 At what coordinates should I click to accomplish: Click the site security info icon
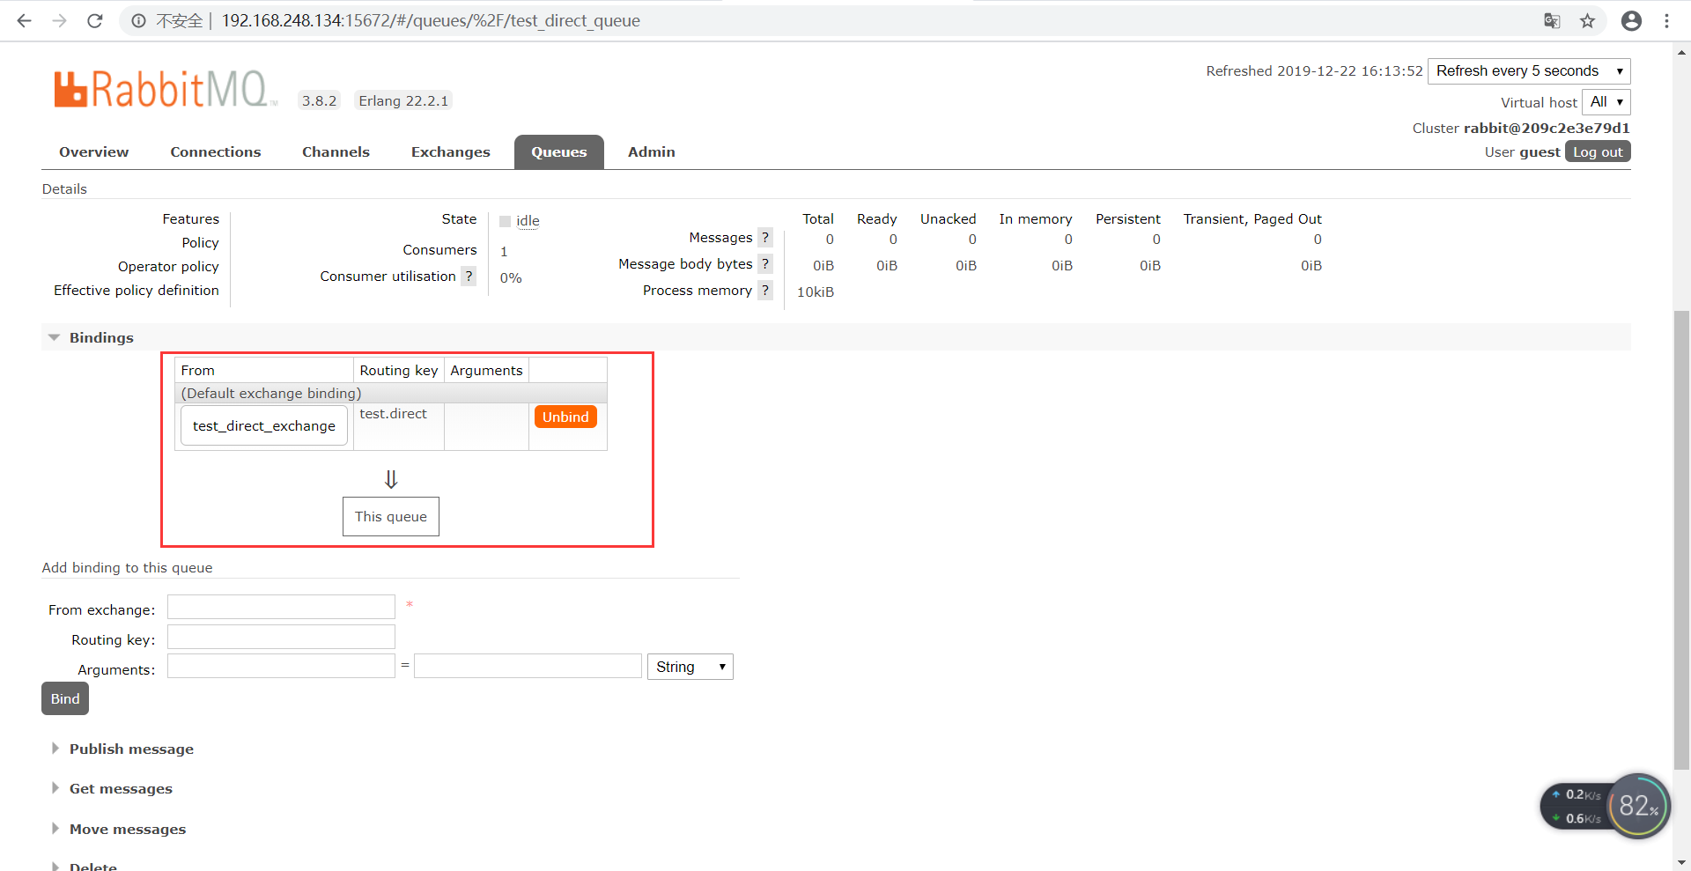coord(139,20)
